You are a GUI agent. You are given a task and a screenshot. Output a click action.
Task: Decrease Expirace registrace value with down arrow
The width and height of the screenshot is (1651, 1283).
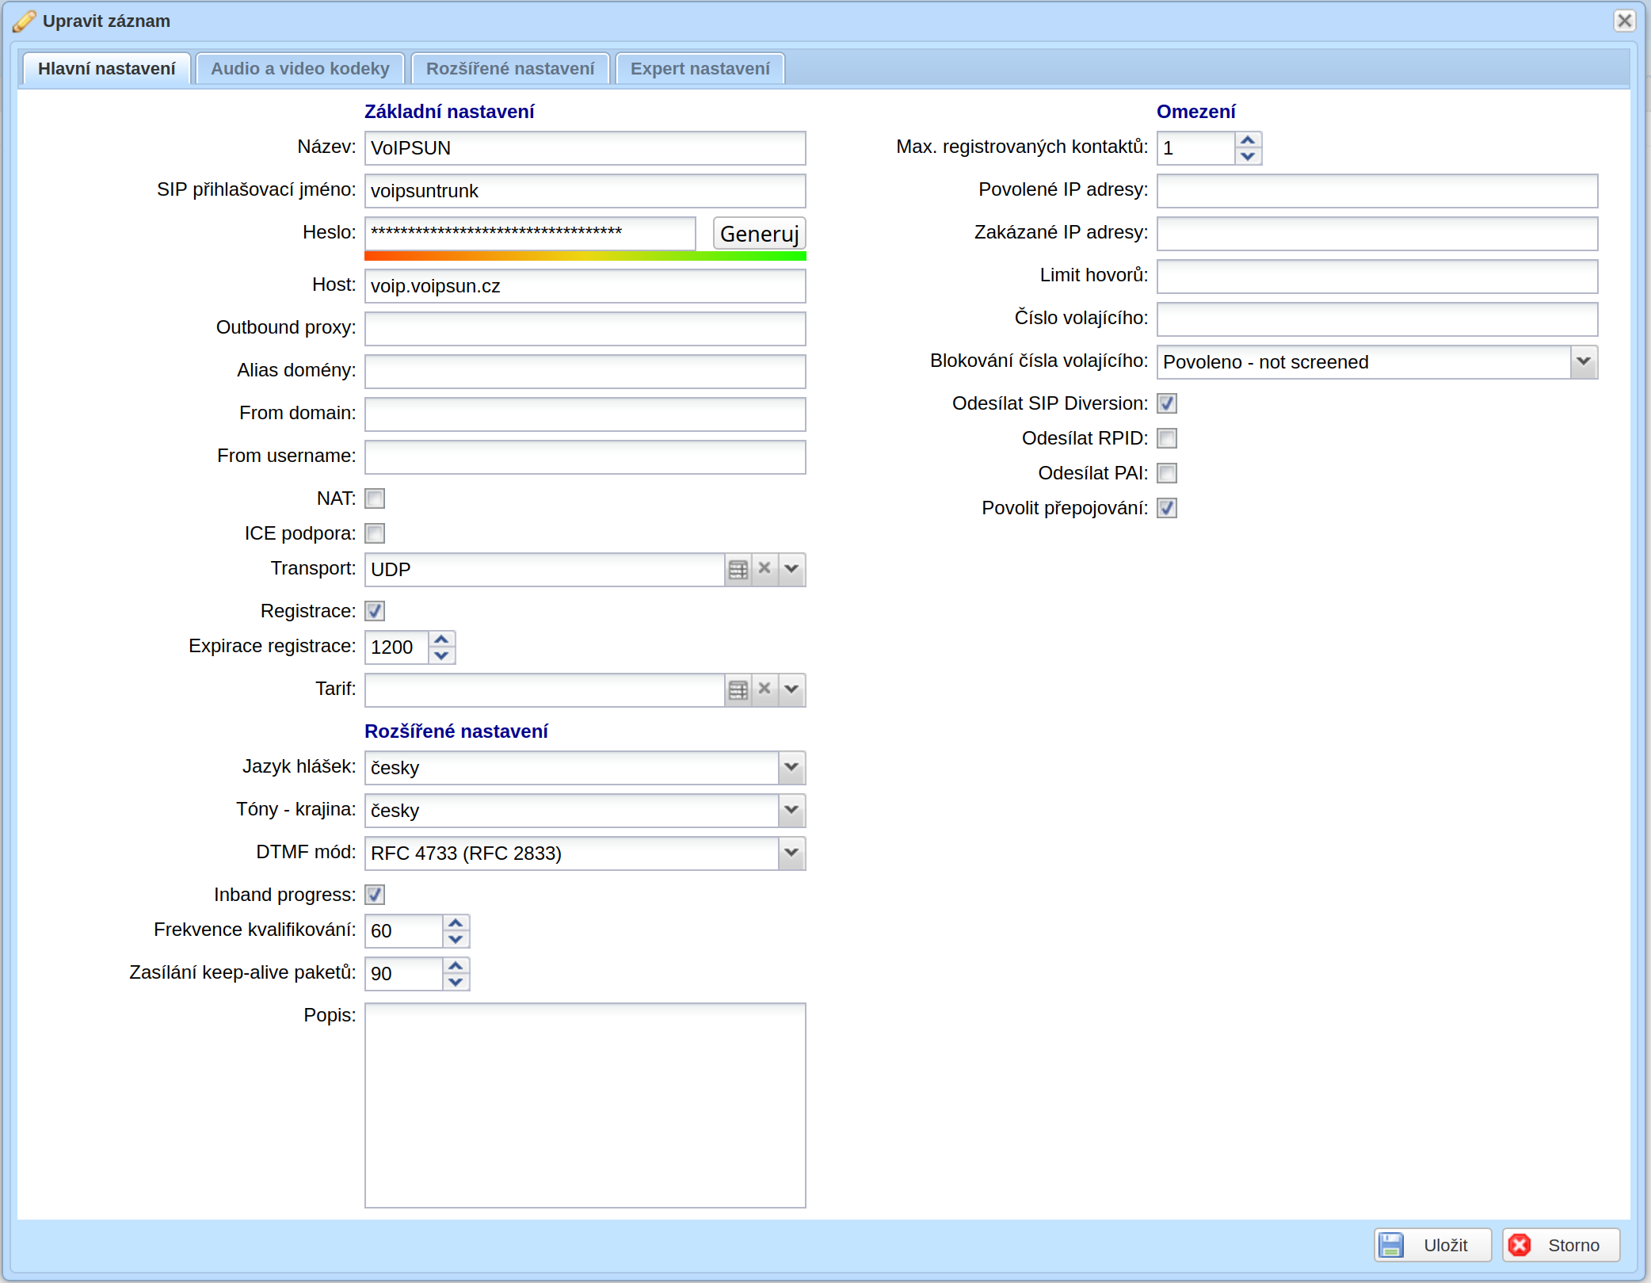tap(441, 655)
